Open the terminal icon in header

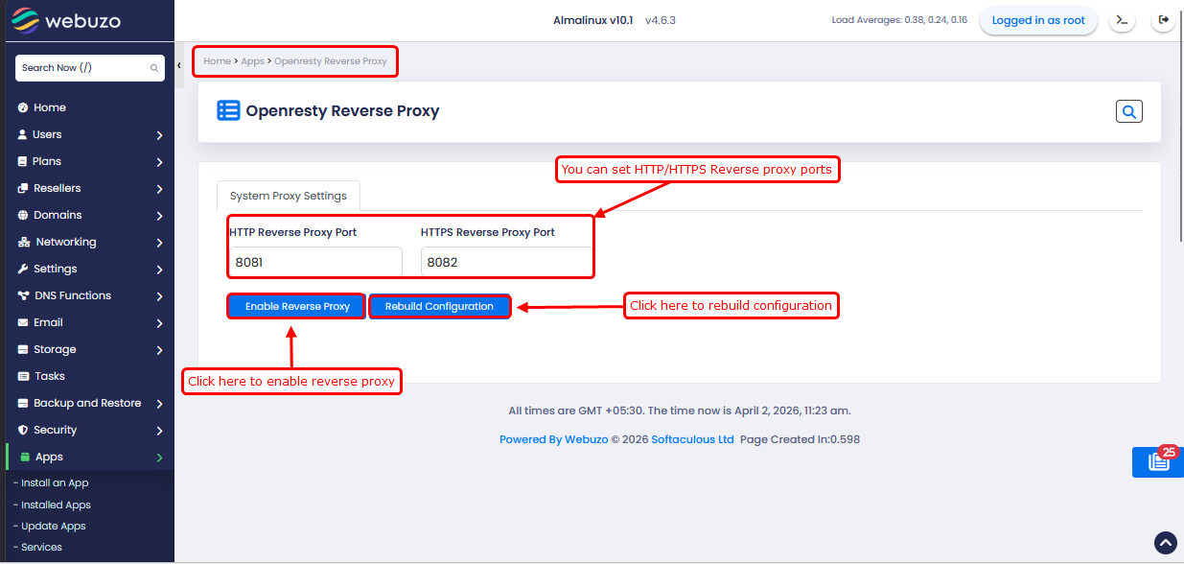(x=1122, y=20)
